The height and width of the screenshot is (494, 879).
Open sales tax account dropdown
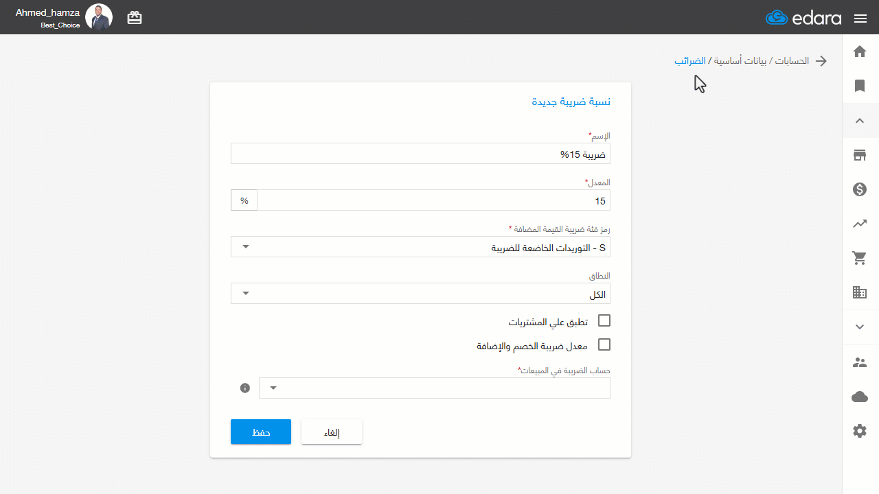pos(434,388)
